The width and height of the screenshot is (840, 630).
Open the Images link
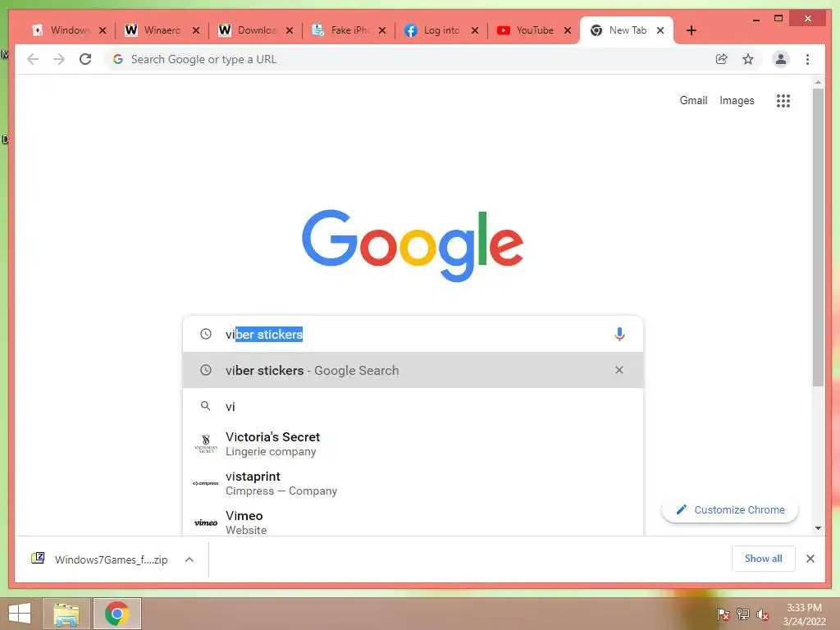coord(737,100)
